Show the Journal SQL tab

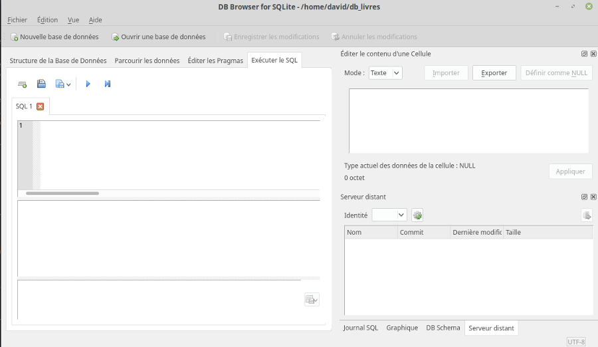[360, 328]
